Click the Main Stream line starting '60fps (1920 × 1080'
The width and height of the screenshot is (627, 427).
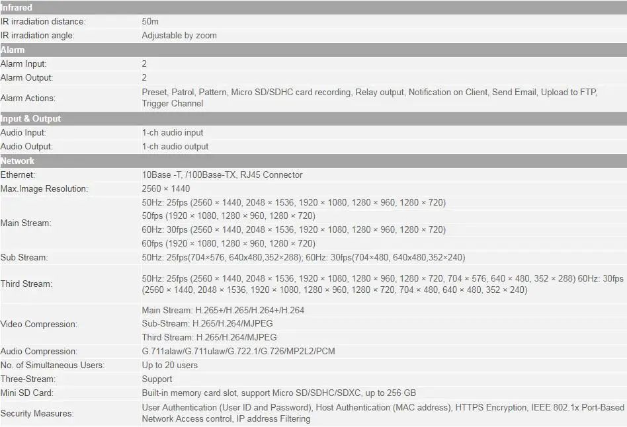click(x=228, y=243)
